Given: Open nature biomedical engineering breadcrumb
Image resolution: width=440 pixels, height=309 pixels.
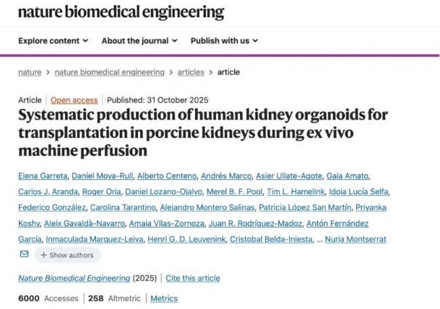Looking at the screenshot, I should pos(109,72).
